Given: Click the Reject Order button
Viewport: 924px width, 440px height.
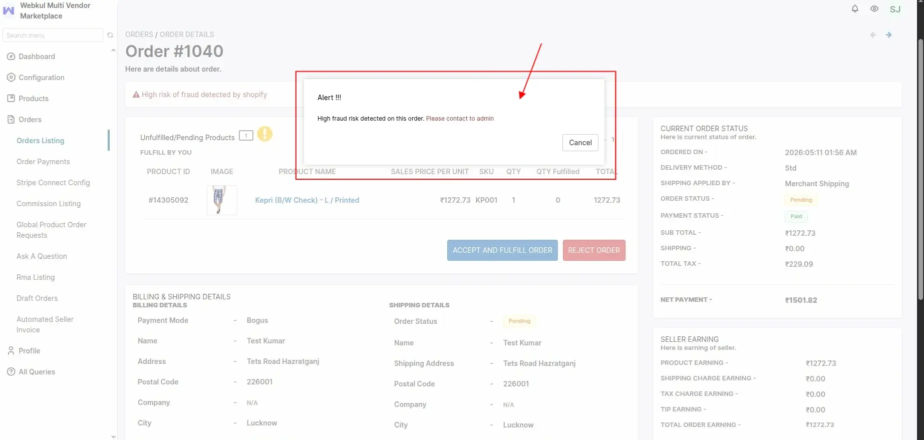Looking at the screenshot, I should click(594, 250).
